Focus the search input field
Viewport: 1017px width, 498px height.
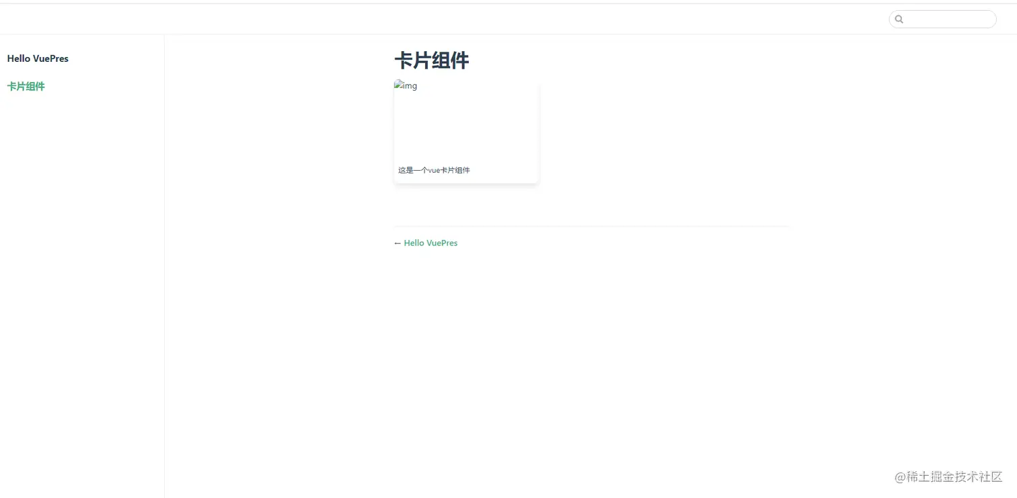[942, 19]
